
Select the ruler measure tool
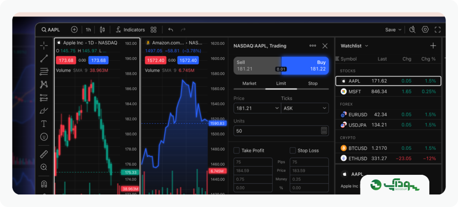44,154
